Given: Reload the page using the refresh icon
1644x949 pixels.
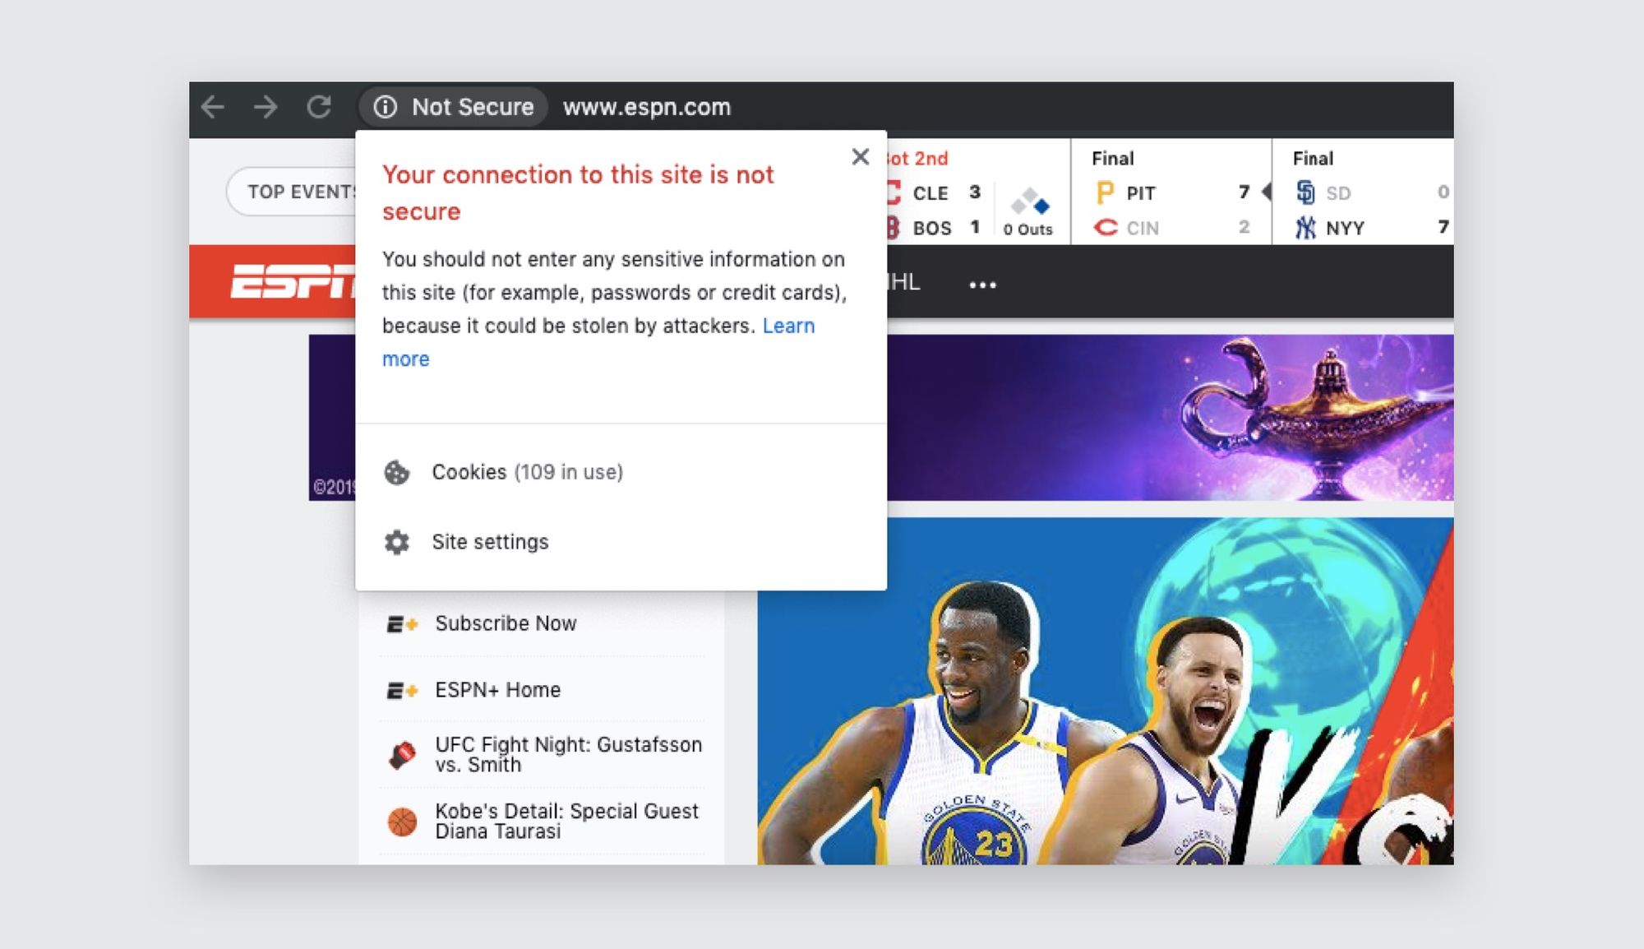Looking at the screenshot, I should (x=319, y=107).
